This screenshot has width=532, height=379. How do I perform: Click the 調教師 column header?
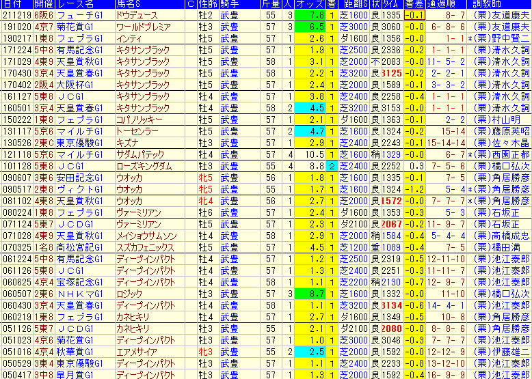(x=498, y=4)
